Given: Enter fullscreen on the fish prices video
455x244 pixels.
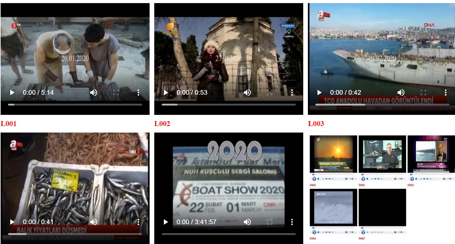Looking at the screenshot, I should click(x=116, y=222).
